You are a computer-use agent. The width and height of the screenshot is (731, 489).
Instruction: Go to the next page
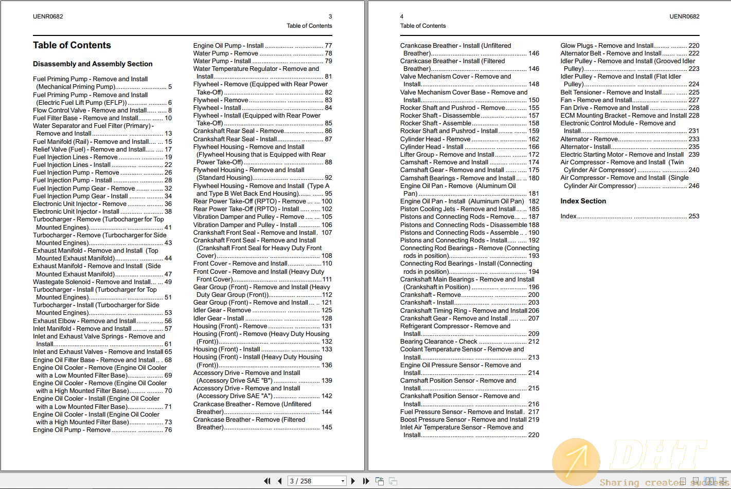353,481
